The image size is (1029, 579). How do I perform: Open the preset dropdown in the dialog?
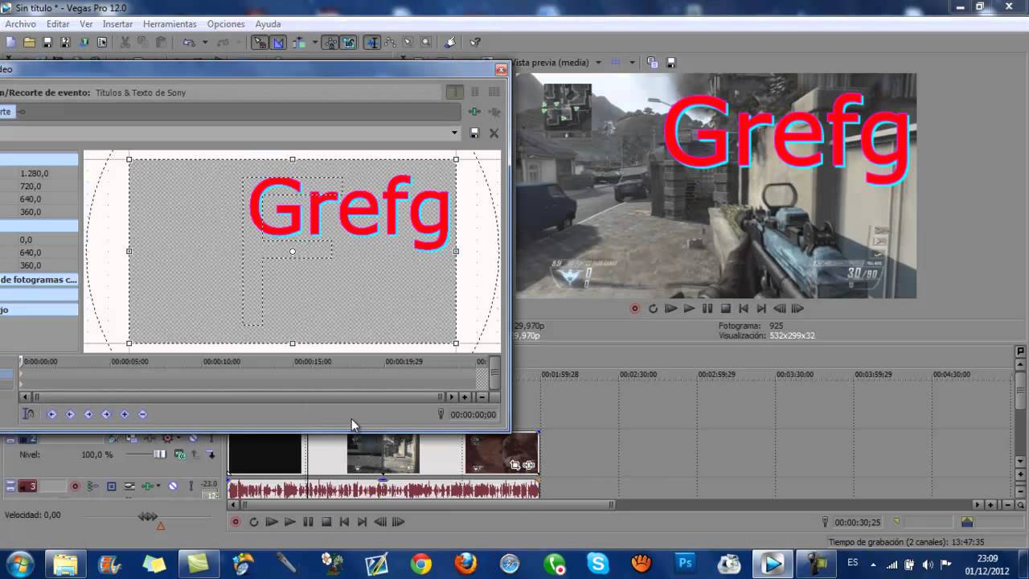coord(454,133)
